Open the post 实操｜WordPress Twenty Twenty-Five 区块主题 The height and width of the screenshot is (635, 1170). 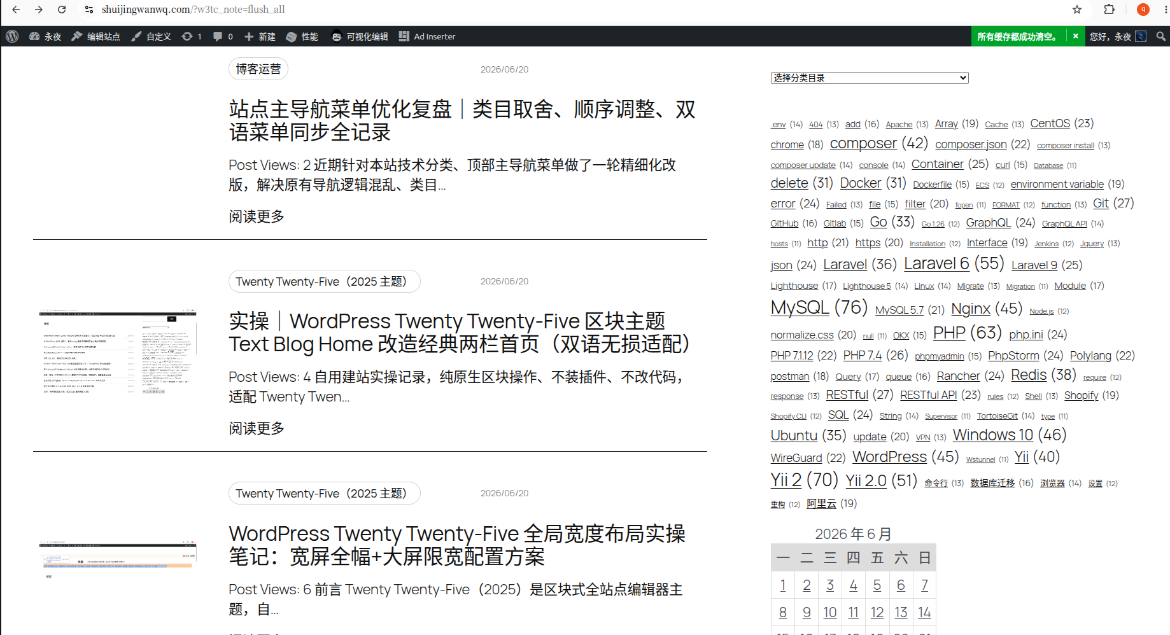460,332
